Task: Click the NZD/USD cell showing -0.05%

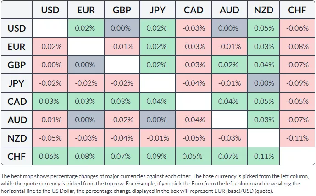Action: (x=50, y=138)
